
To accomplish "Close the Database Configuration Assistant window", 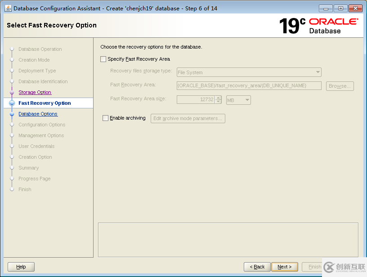I will [355, 9].
